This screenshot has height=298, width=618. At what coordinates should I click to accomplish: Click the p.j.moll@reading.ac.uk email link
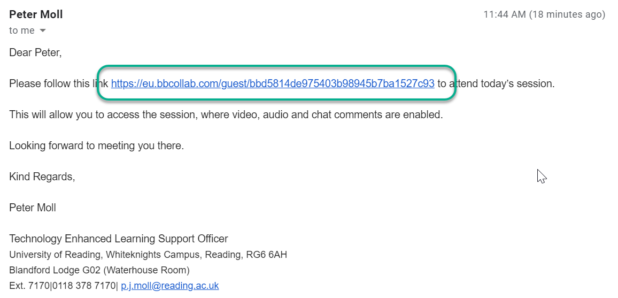click(x=170, y=286)
